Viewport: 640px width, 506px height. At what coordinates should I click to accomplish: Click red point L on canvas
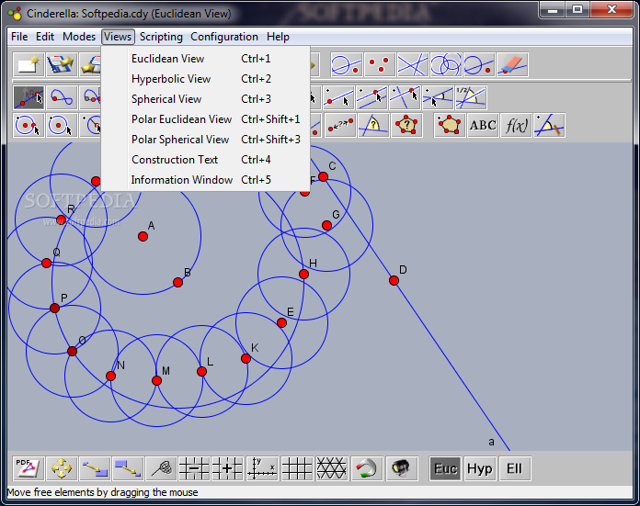201,371
